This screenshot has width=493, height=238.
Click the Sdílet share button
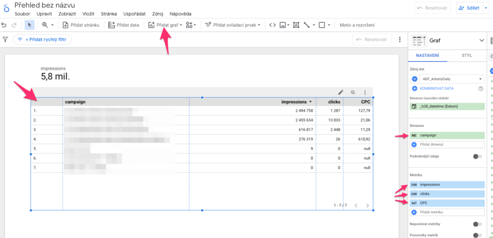click(x=469, y=8)
